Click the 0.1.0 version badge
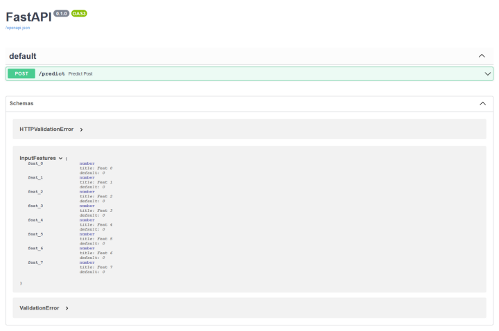The width and height of the screenshot is (499, 331). pos(61,13)
